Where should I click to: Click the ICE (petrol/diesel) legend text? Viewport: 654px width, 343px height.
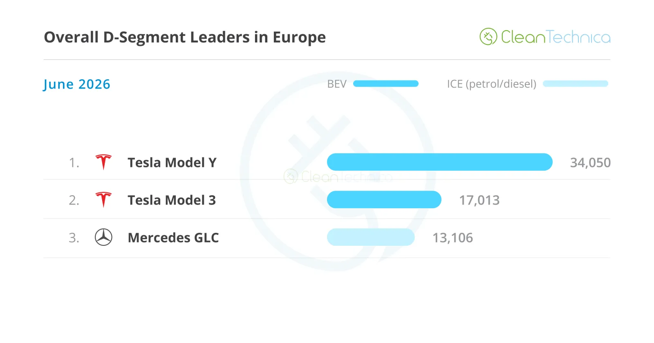tap(491, 84)
